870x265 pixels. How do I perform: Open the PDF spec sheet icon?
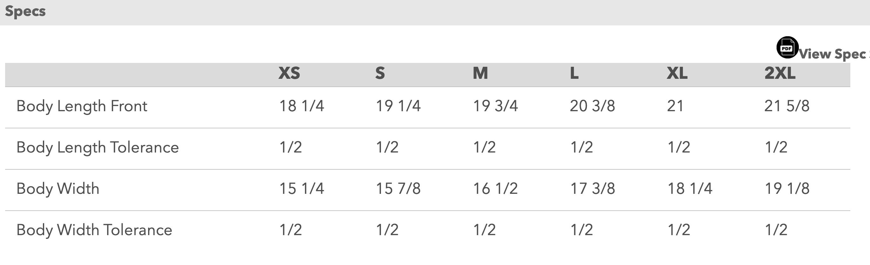[x=787, y=48]
